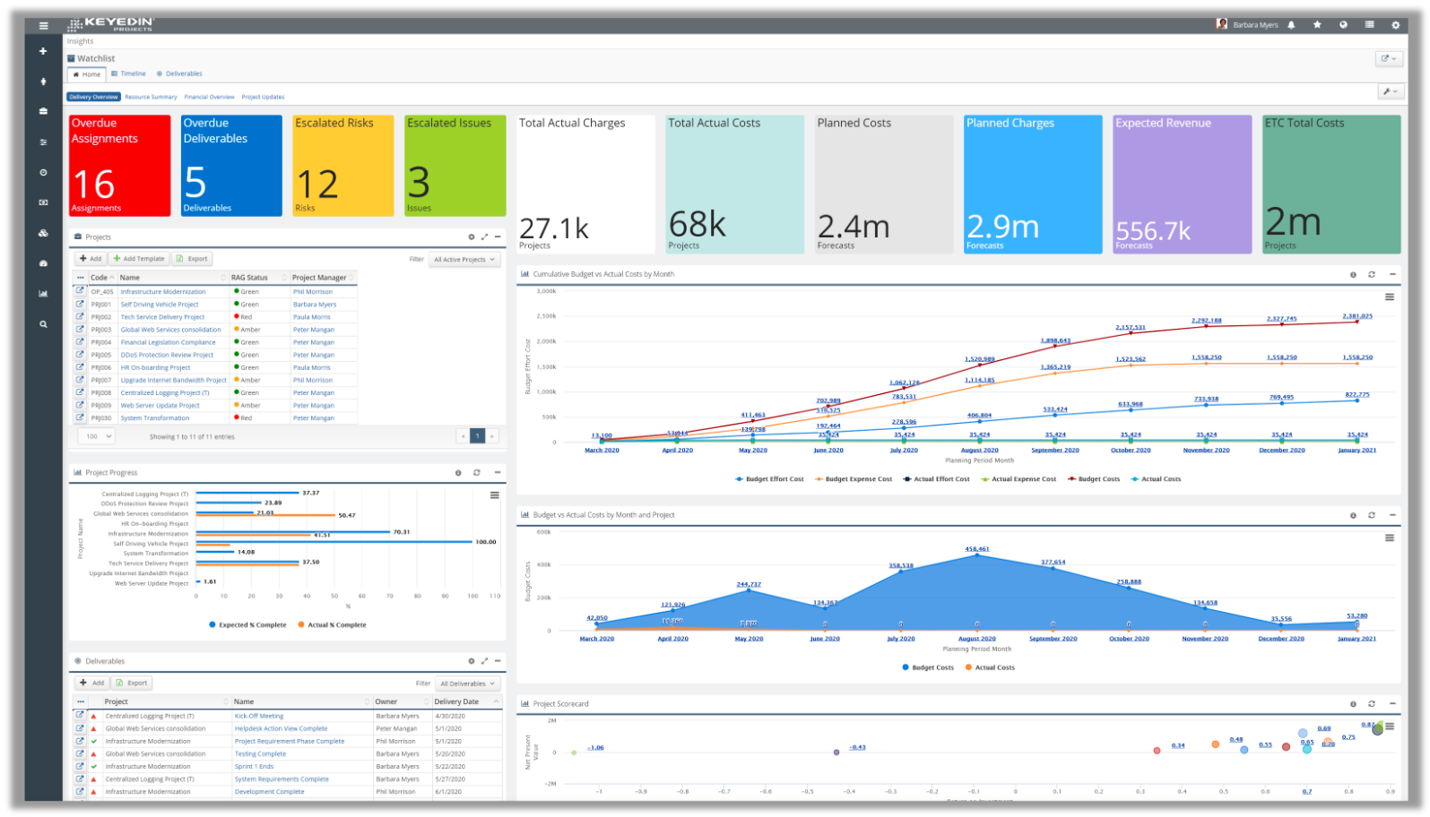Screen dimensions: 1430x817
Task: Toggle Actual Effort Cost series in the legend
Action: [x=936, y=479]
